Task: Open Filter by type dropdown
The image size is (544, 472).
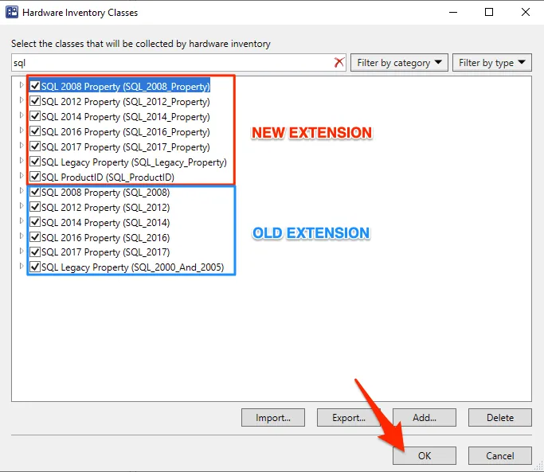Action: point(492,62)
